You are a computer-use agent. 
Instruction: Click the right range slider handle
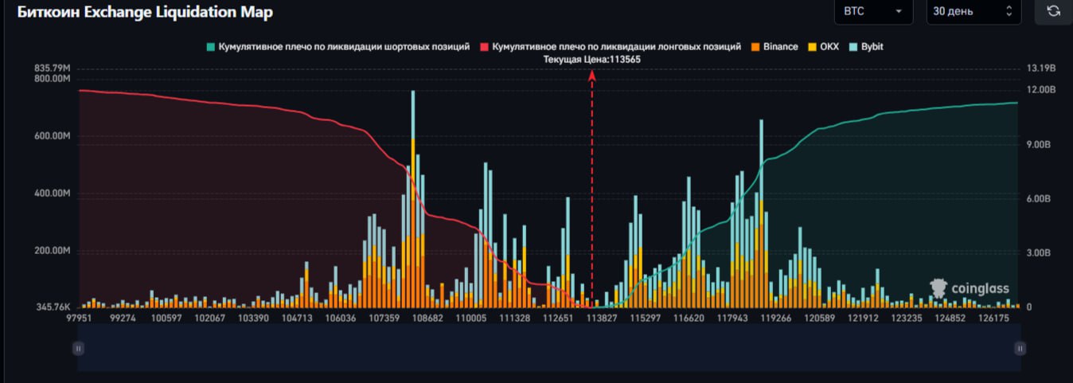pos(1020,348)
